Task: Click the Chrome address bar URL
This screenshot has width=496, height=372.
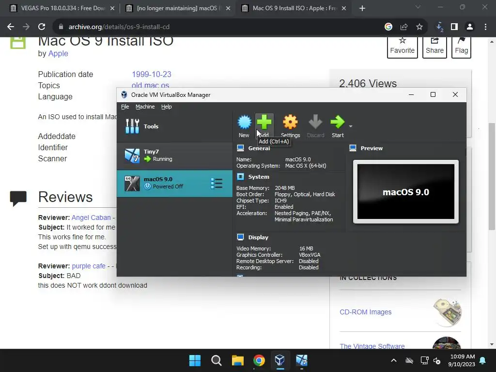Action: tap(119, 27)
